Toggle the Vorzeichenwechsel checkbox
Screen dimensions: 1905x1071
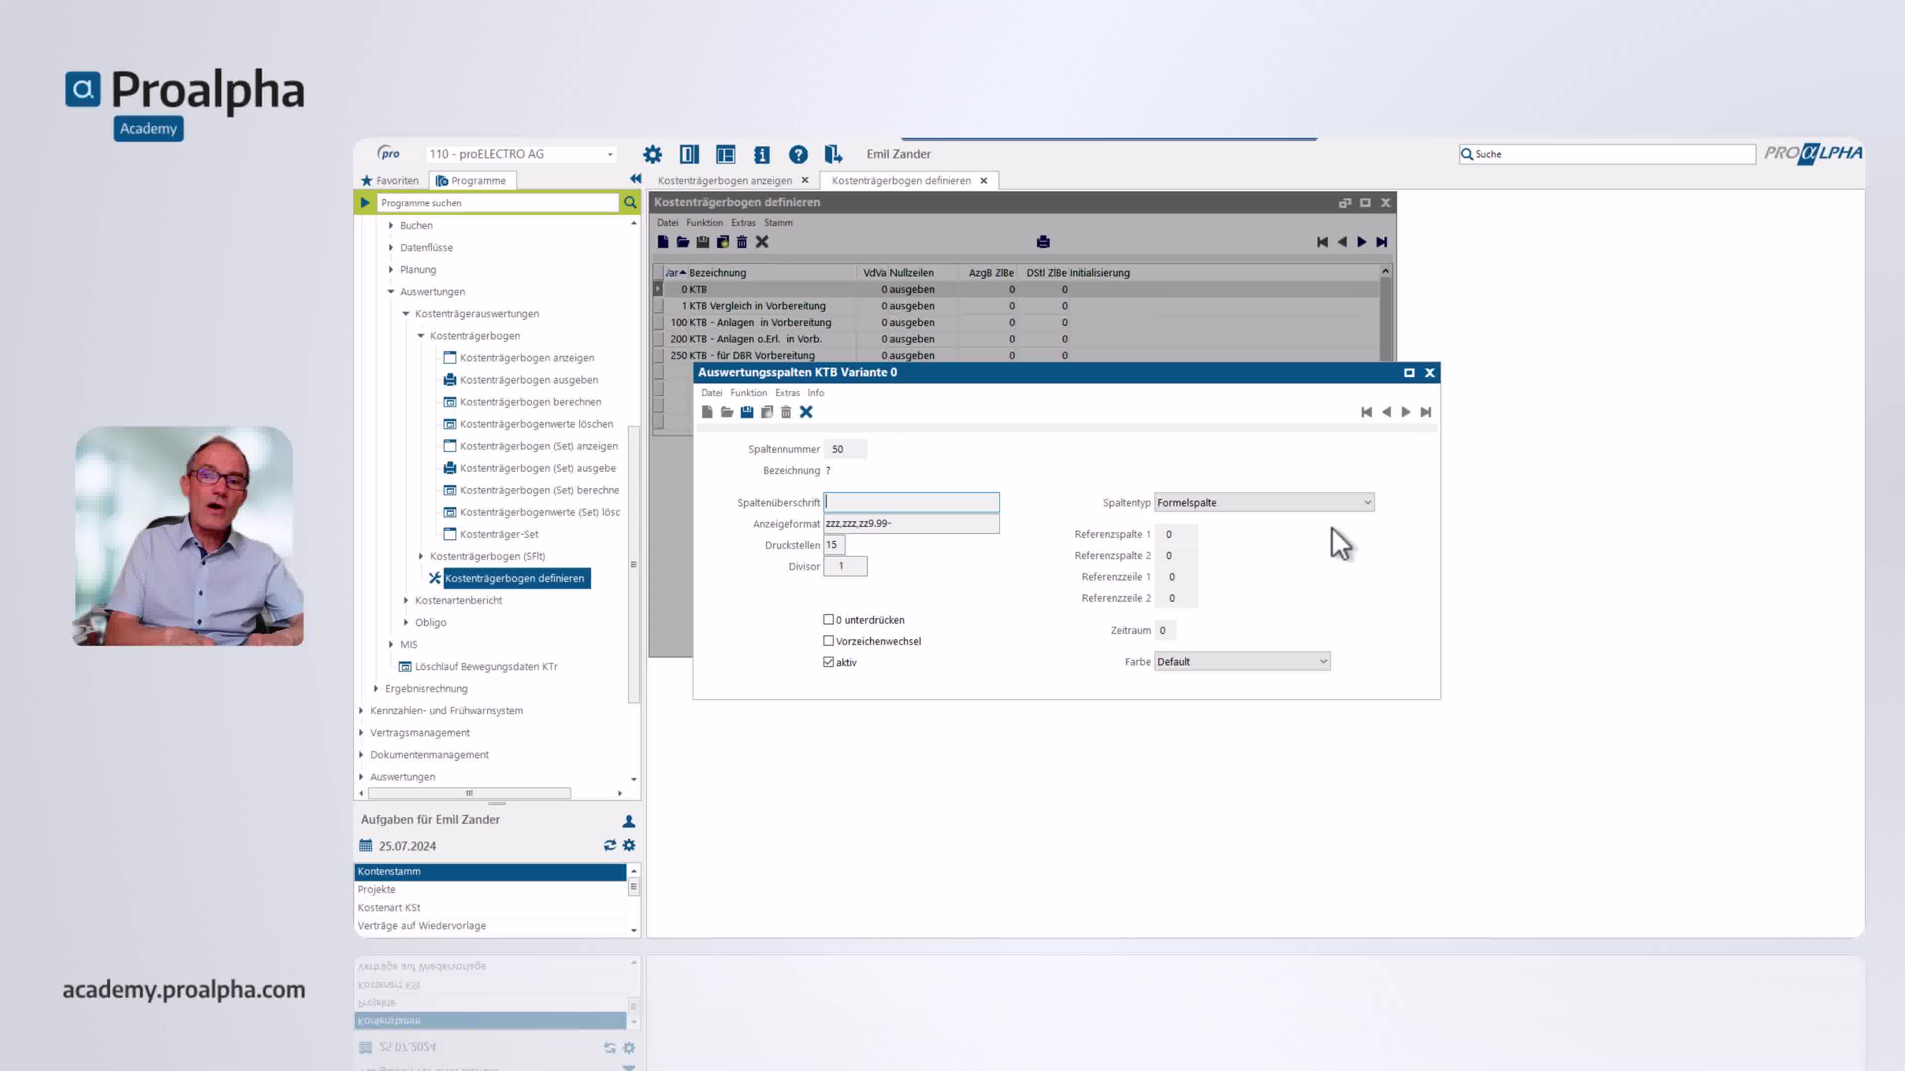tap(828, 641)
